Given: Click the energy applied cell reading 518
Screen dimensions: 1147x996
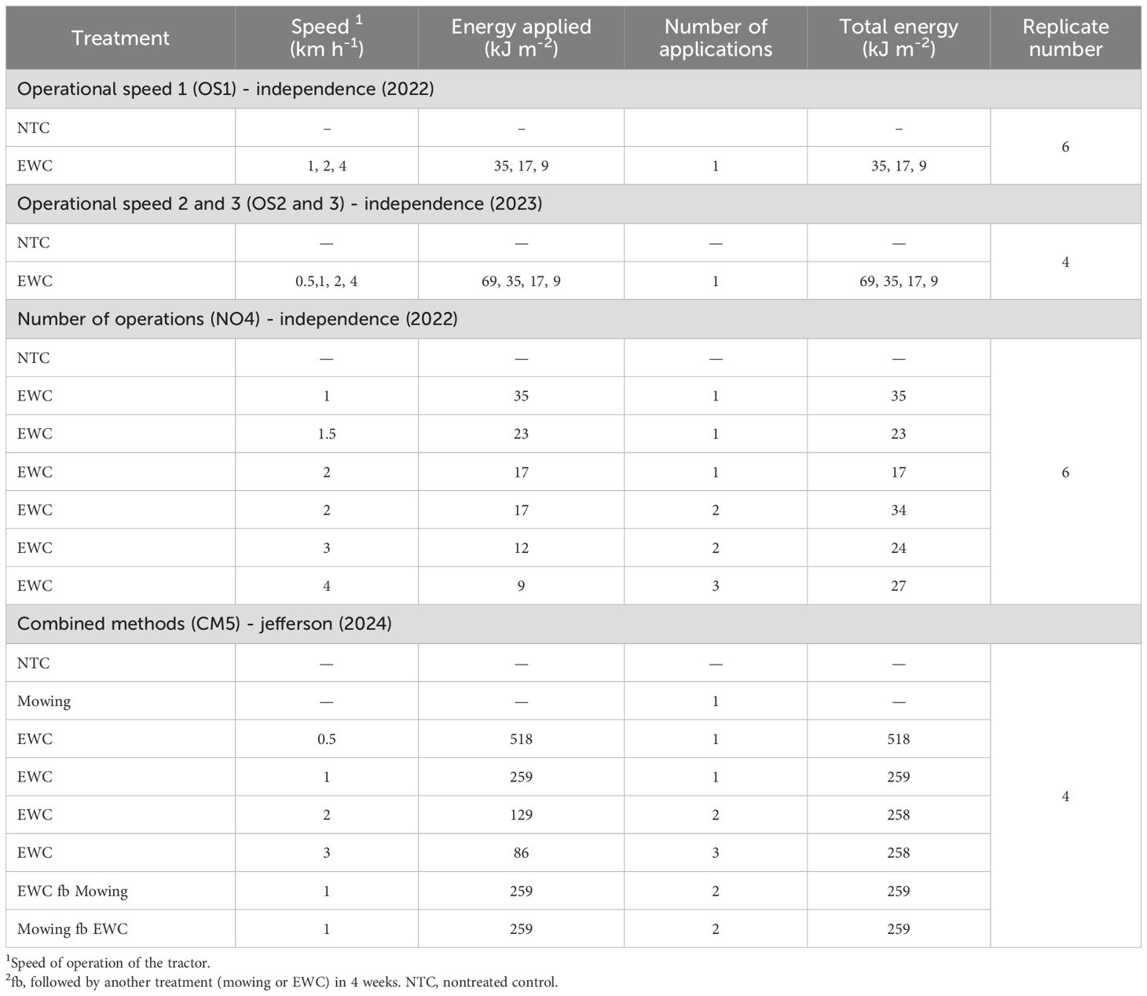Looking at the screenshot, I should pos(521,739).
